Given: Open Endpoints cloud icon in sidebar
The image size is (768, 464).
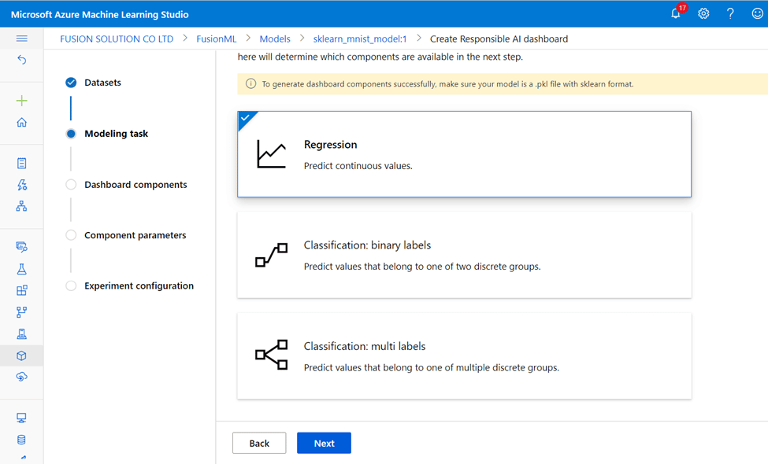Looking at the screenshot, I should [x=21, y=377].
